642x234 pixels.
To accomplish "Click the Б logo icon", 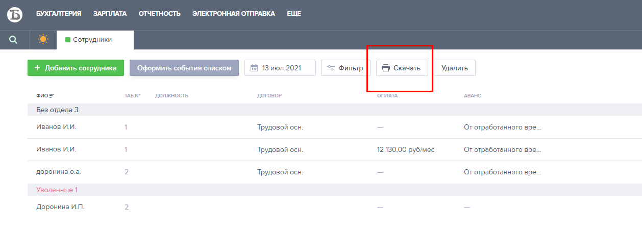I will click(15, 14).
